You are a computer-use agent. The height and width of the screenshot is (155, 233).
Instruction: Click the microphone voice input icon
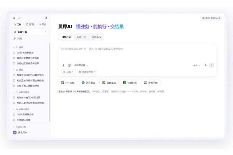[x=206, y=65]
